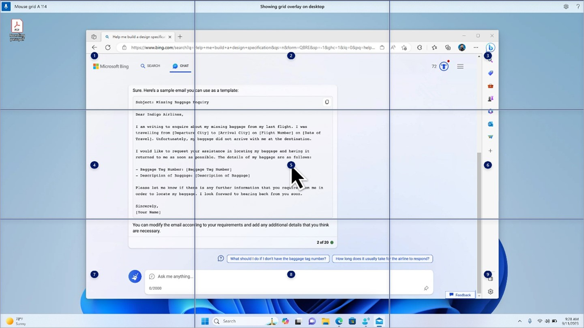Image resolution: width=584 pixels, height=328 pixels.
Task: Add this page to favorites with the star icon
Action: [x=404, y=48]
